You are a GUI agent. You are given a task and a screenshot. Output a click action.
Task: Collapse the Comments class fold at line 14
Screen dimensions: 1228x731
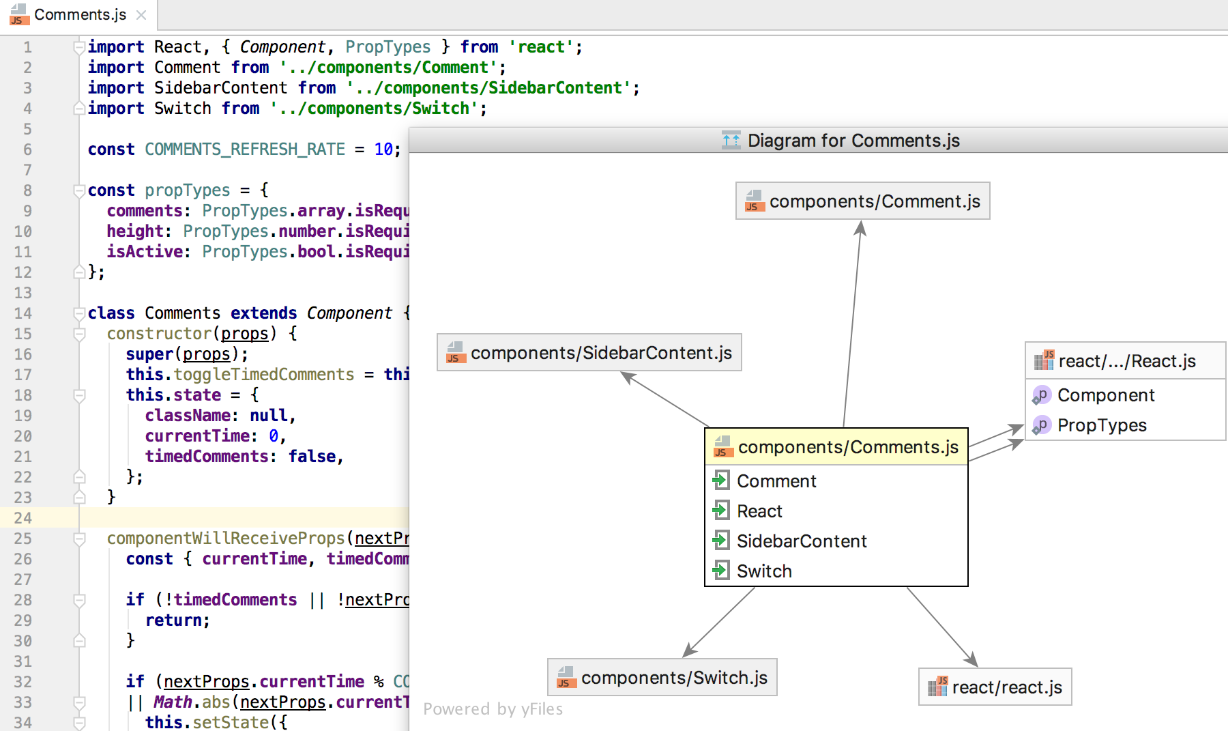(x=79, y=313)
